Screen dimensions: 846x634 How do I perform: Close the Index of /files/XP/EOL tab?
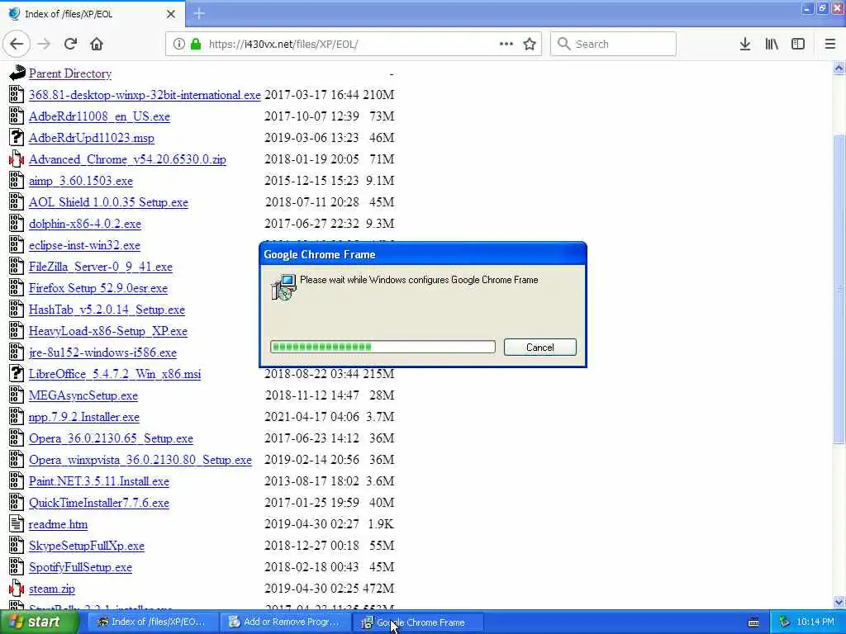click(170, 14)
